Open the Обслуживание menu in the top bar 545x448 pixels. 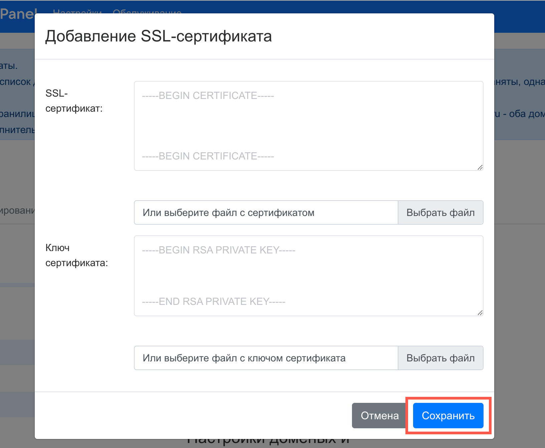tap(147, 11)
